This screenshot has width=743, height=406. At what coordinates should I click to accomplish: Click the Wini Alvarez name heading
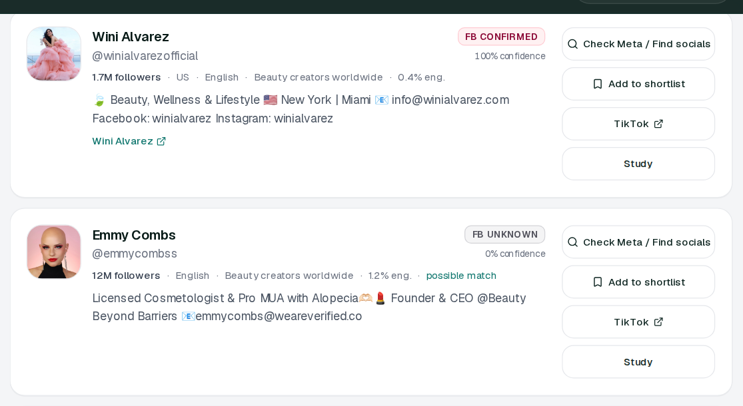[x=131, y=37]
